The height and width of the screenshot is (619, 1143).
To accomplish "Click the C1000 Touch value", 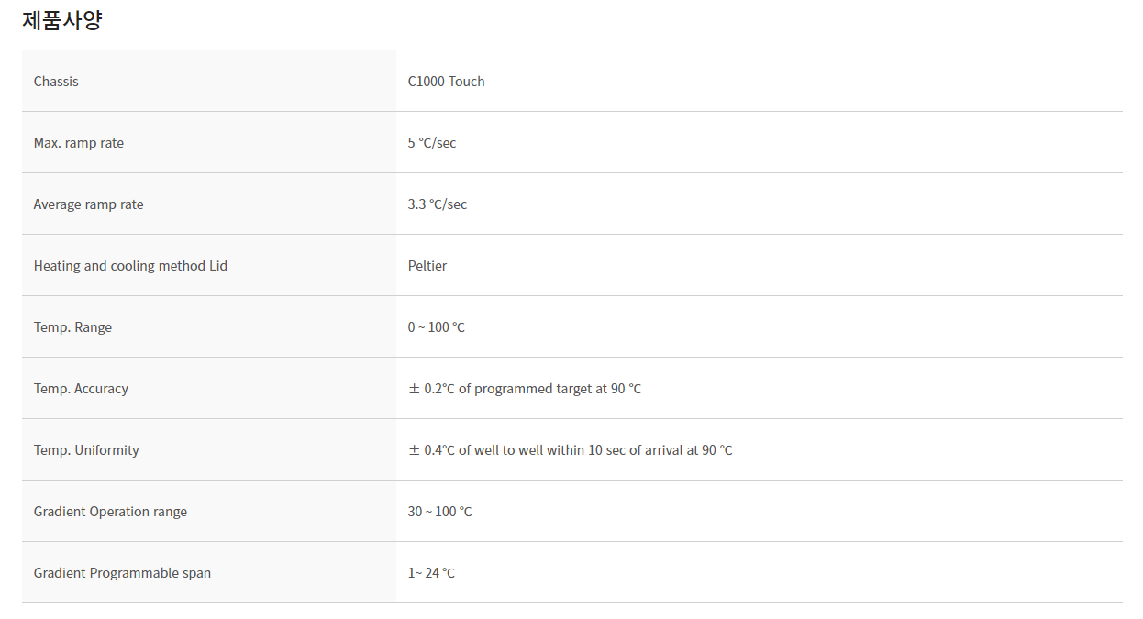I will click(447, 82).
